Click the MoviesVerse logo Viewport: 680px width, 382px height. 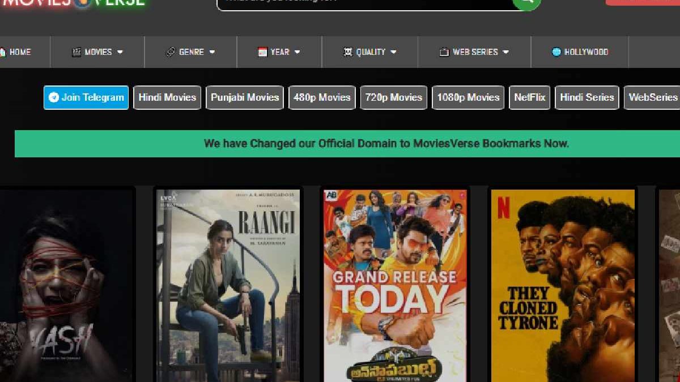[x=73, y=5]
